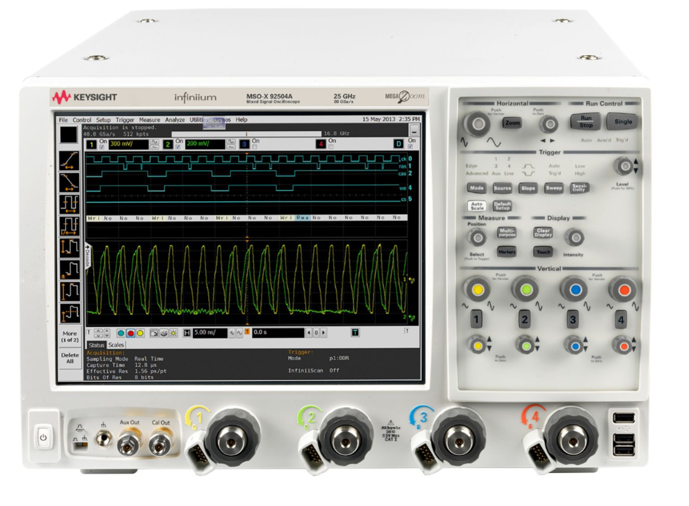The height and width of the screenshot is (506, 689).
Task: Expand the Decode side panel handle
Action: pos(88,255)
